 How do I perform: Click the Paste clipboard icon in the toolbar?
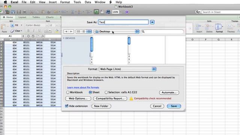(43, 12)
